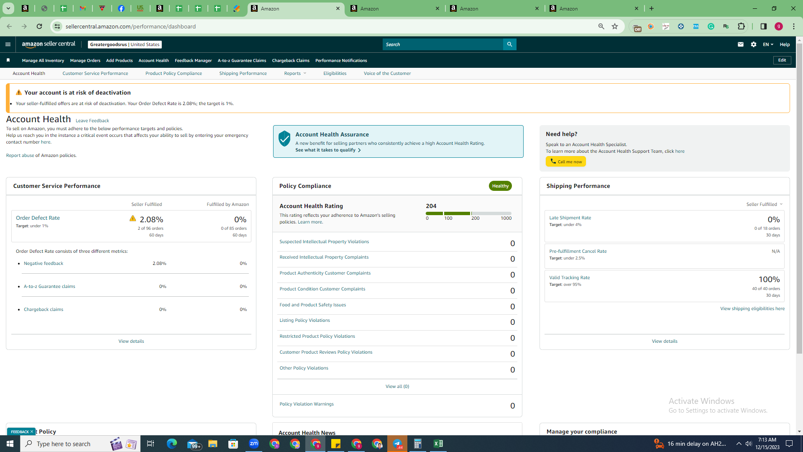This screenshot has width=803, height=452.
Task: Click the Call me now button
Action: pyautogui.click(x=565, y=162)
